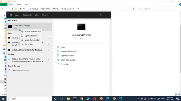Click the cmd taskbar search box
The width and height of the screenshot is (181, 101).
[29, 98]
